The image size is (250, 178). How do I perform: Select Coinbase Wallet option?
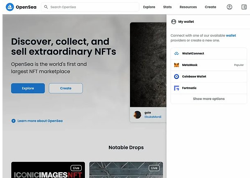coord(209,76)
